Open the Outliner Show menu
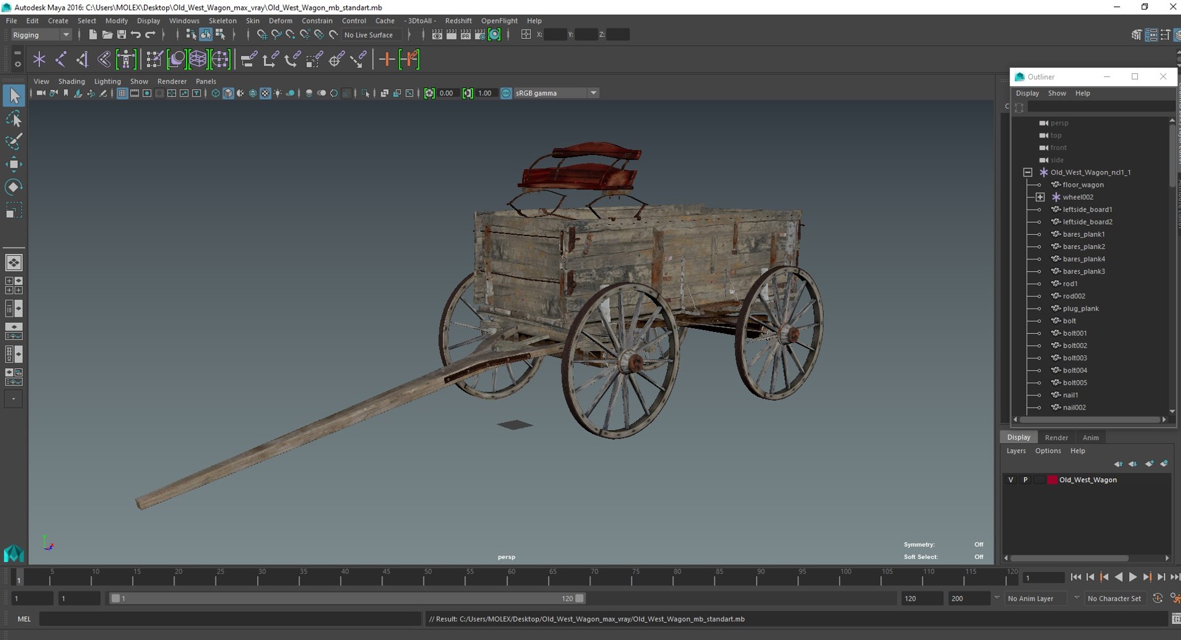Screen dimensions: 1181x640 coord(1057,93)
